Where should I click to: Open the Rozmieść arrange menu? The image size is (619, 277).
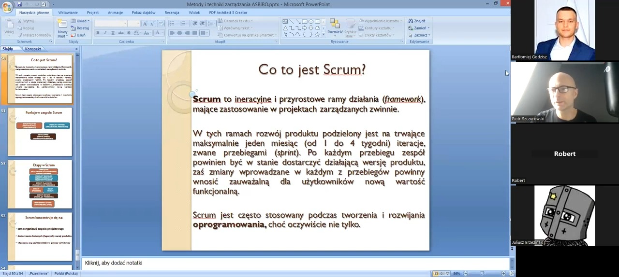click(x=335, y=28)
